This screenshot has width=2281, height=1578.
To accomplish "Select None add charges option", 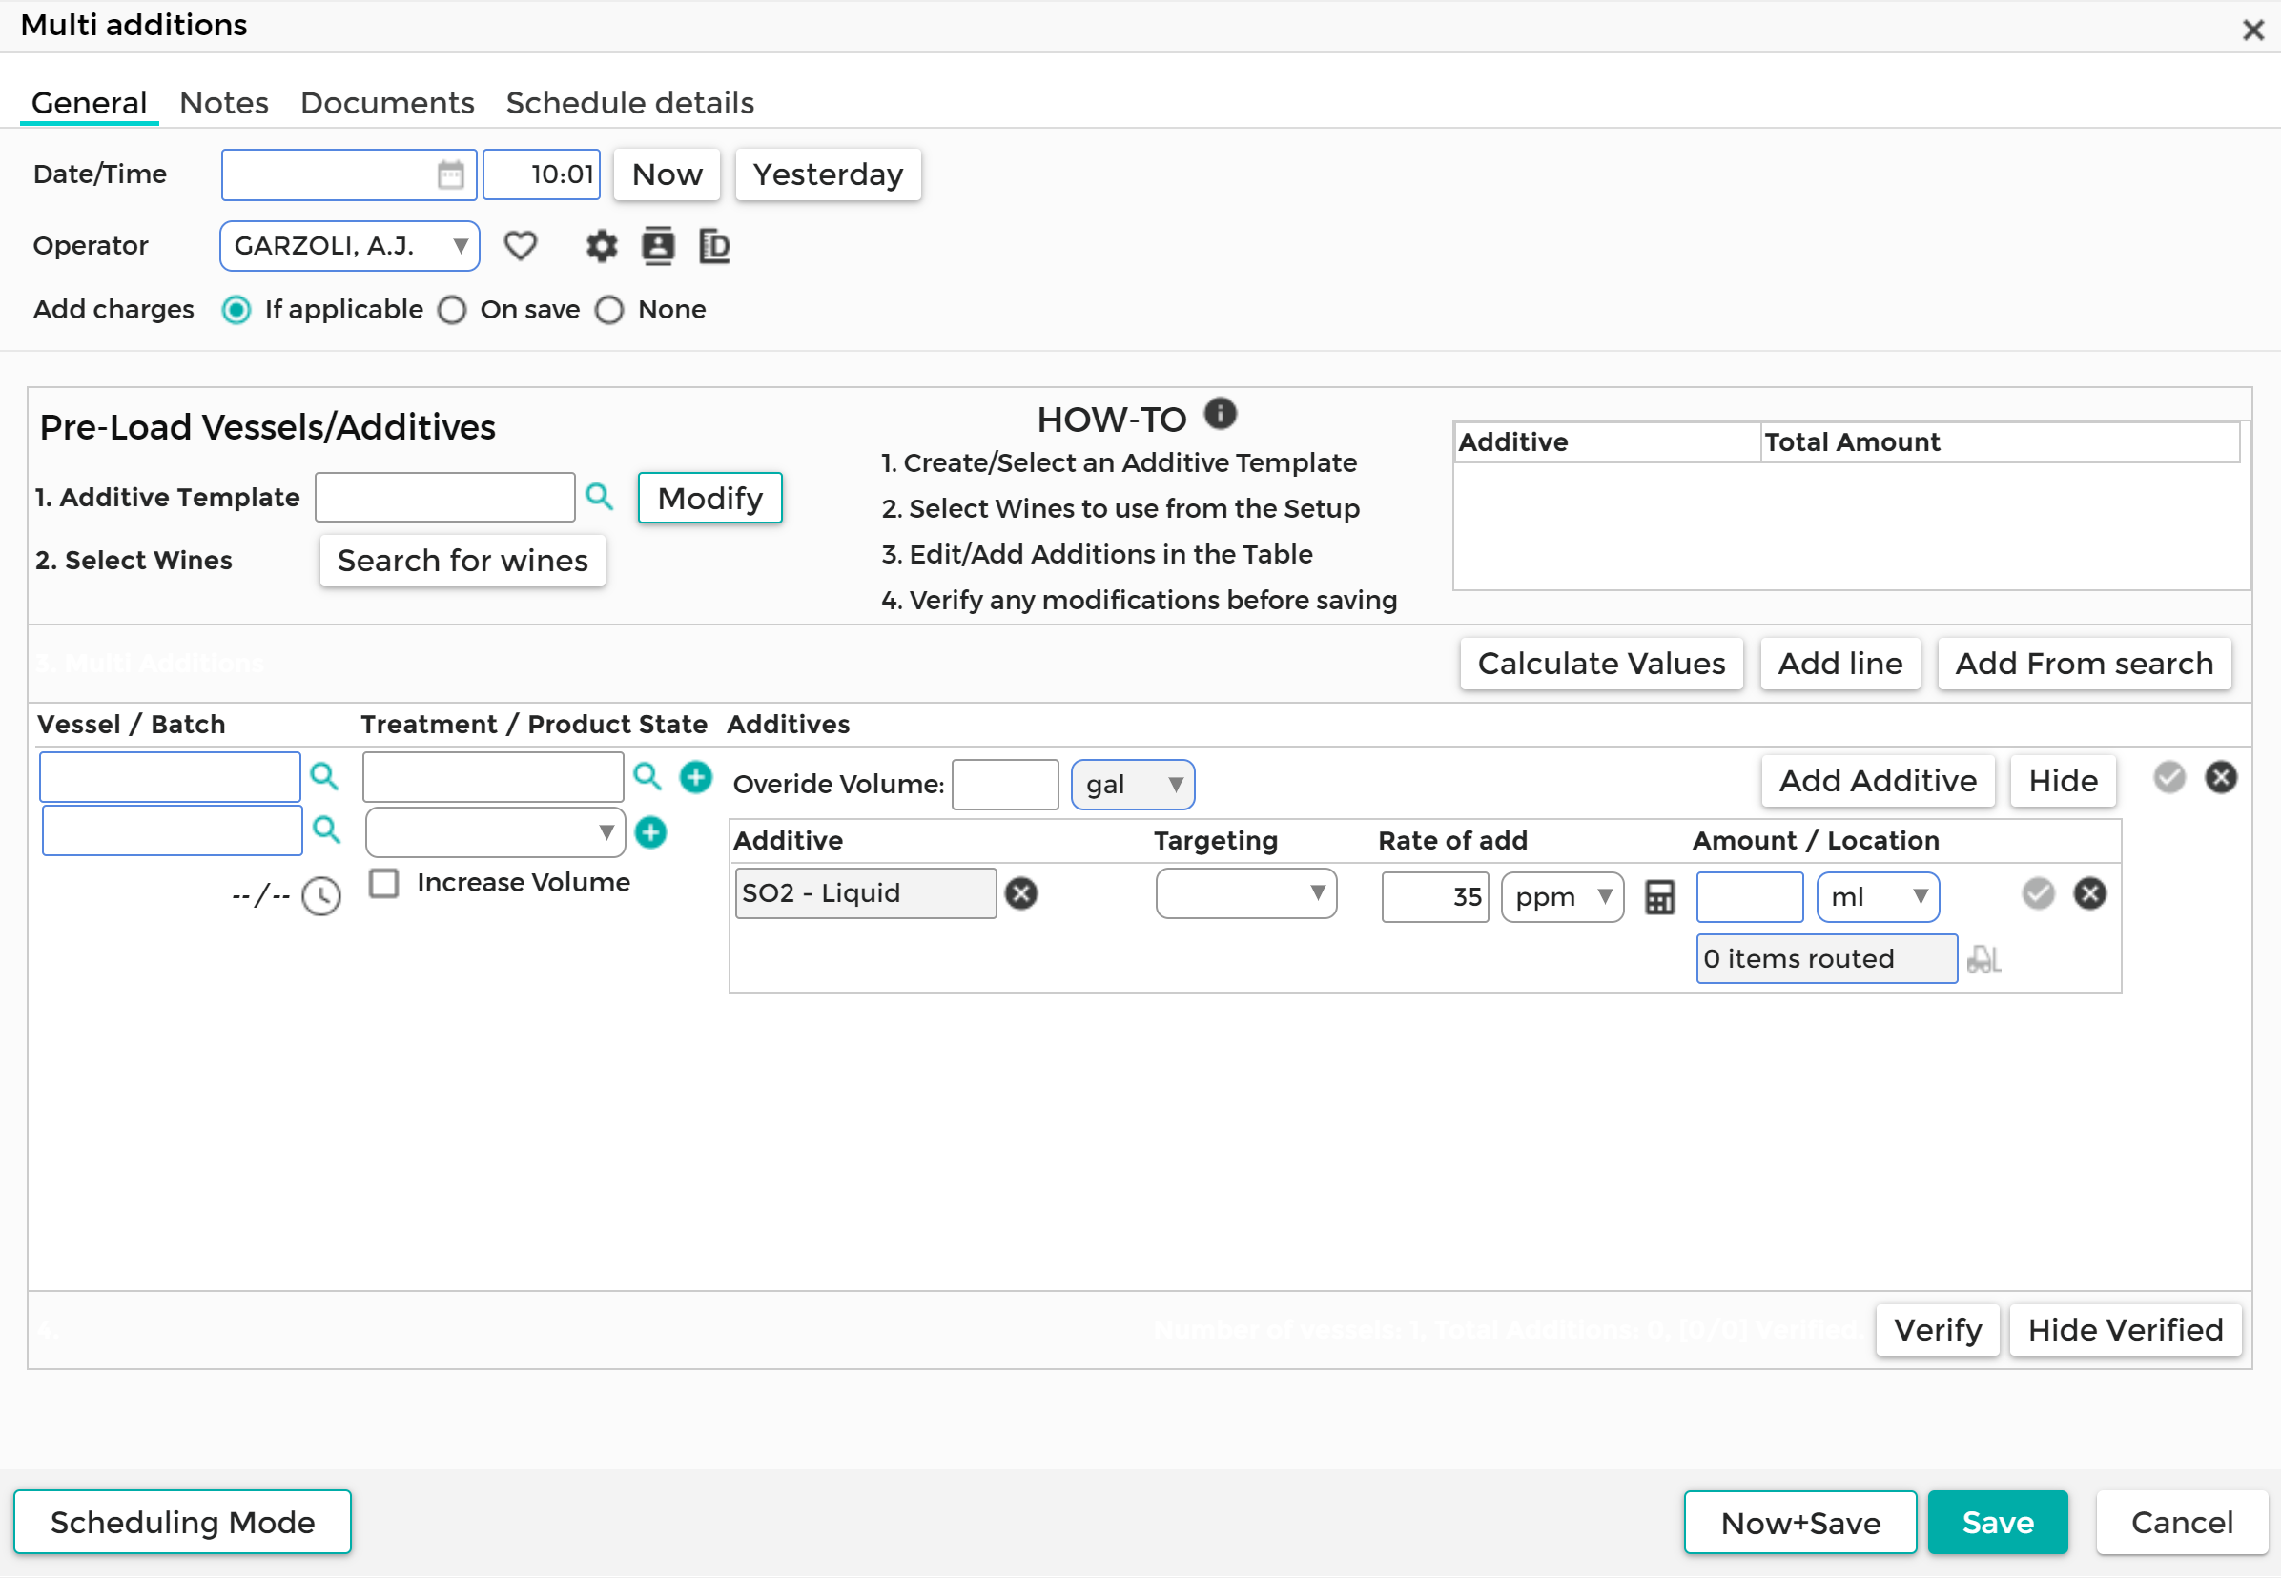I will 609,311.
